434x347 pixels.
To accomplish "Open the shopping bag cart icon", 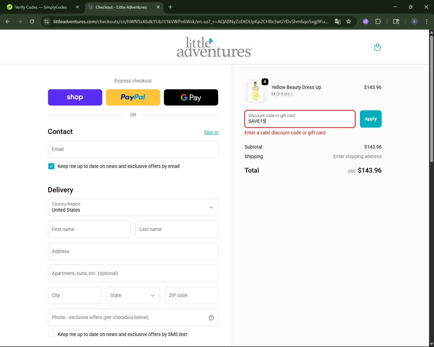I will pos(377,47).
